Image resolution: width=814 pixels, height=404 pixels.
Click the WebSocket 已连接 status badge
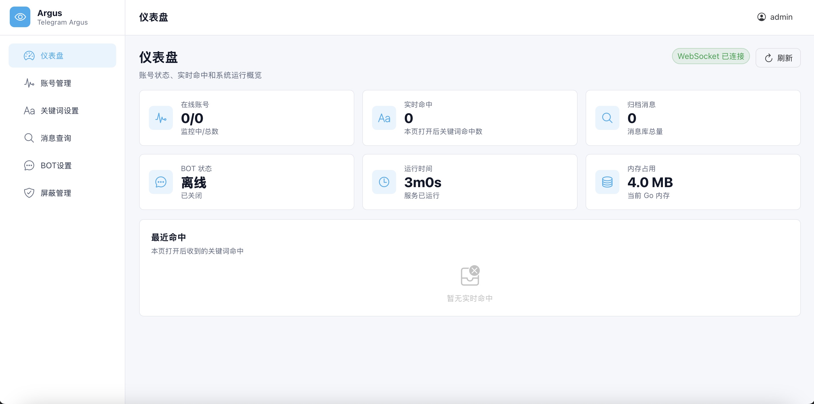[x=711, y=56]
